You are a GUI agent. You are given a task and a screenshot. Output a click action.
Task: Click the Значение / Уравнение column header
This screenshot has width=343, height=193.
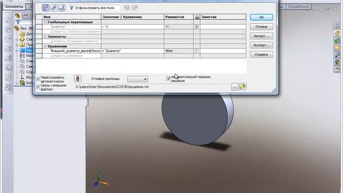coord(132,17)
